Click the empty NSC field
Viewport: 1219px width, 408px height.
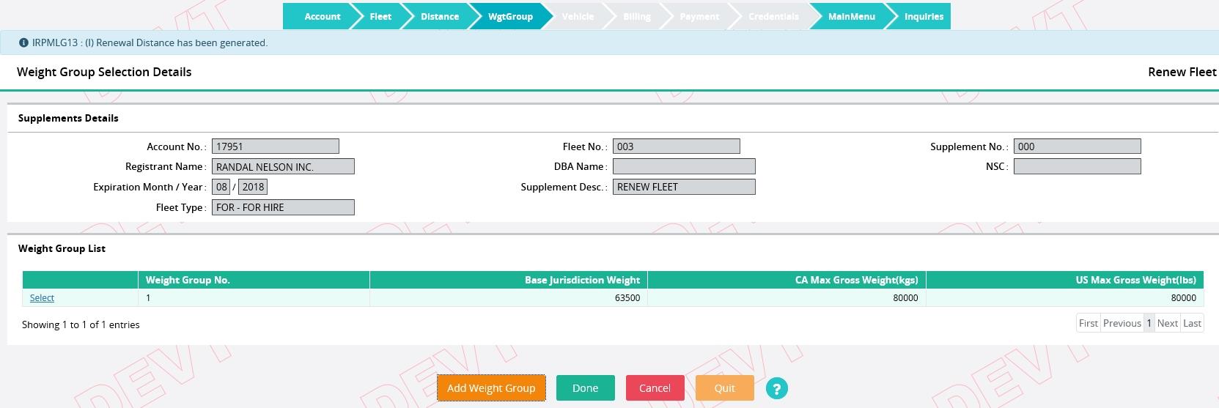click(x=1078, y=167)
